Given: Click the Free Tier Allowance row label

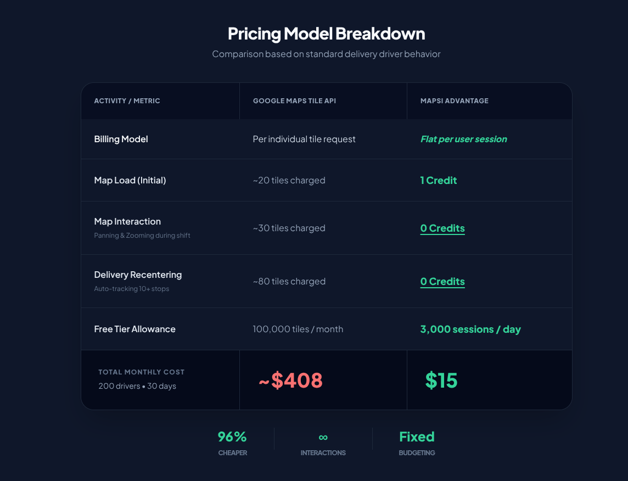Looking at the screenshot, I should tap(134, 329).
